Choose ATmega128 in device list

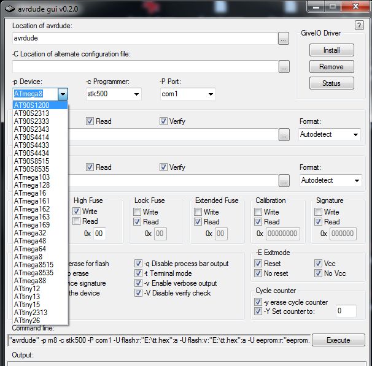40,185
